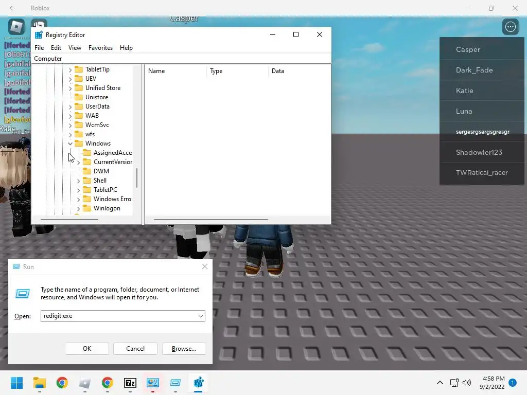
Task: Expand the WAB registry key
Action: (70, 116)
